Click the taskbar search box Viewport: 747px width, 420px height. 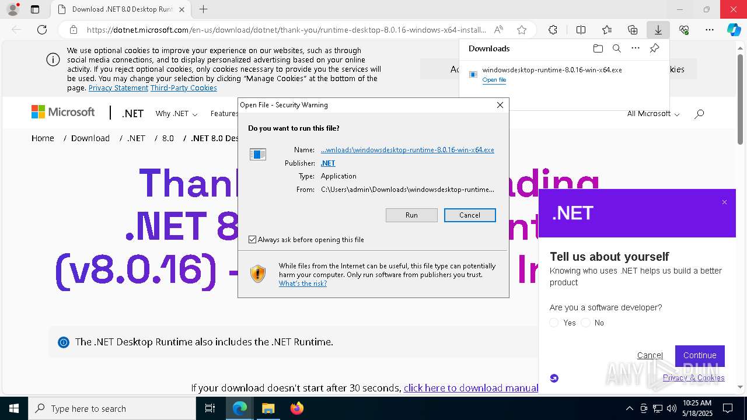point(112,408)
